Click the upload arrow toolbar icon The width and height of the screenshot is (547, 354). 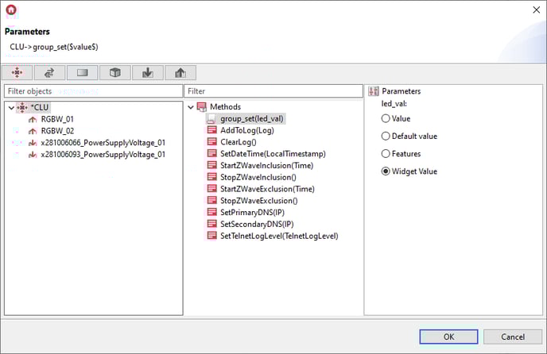[180, 73]
